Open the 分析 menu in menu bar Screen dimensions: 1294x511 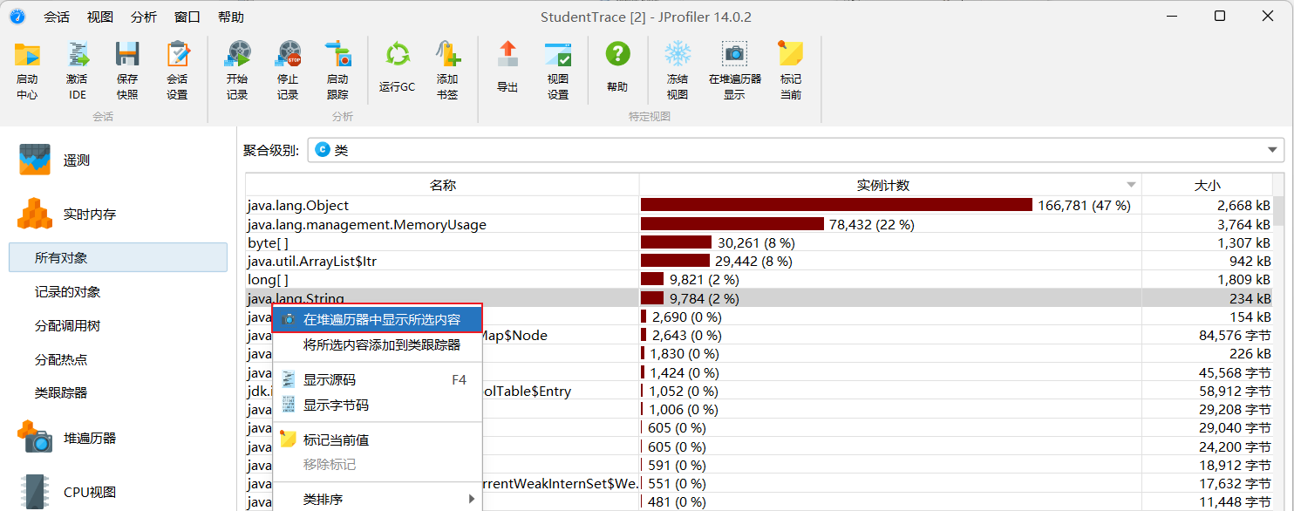click(x=144, y=17)
